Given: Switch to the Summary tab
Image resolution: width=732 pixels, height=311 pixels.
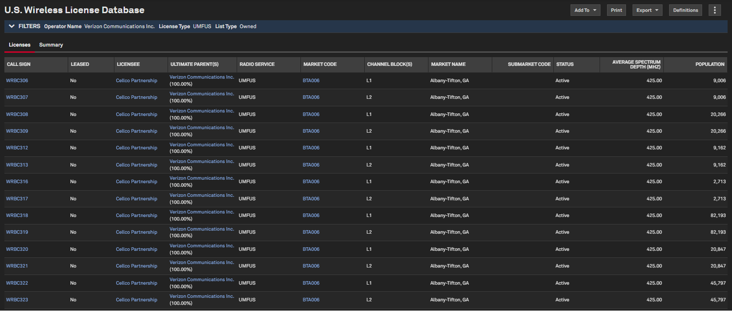Looking at the screenshot, I should 51,45.
